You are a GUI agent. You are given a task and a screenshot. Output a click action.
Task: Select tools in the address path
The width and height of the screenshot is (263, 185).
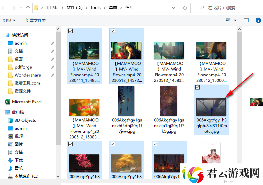click(x=96, y=8)
